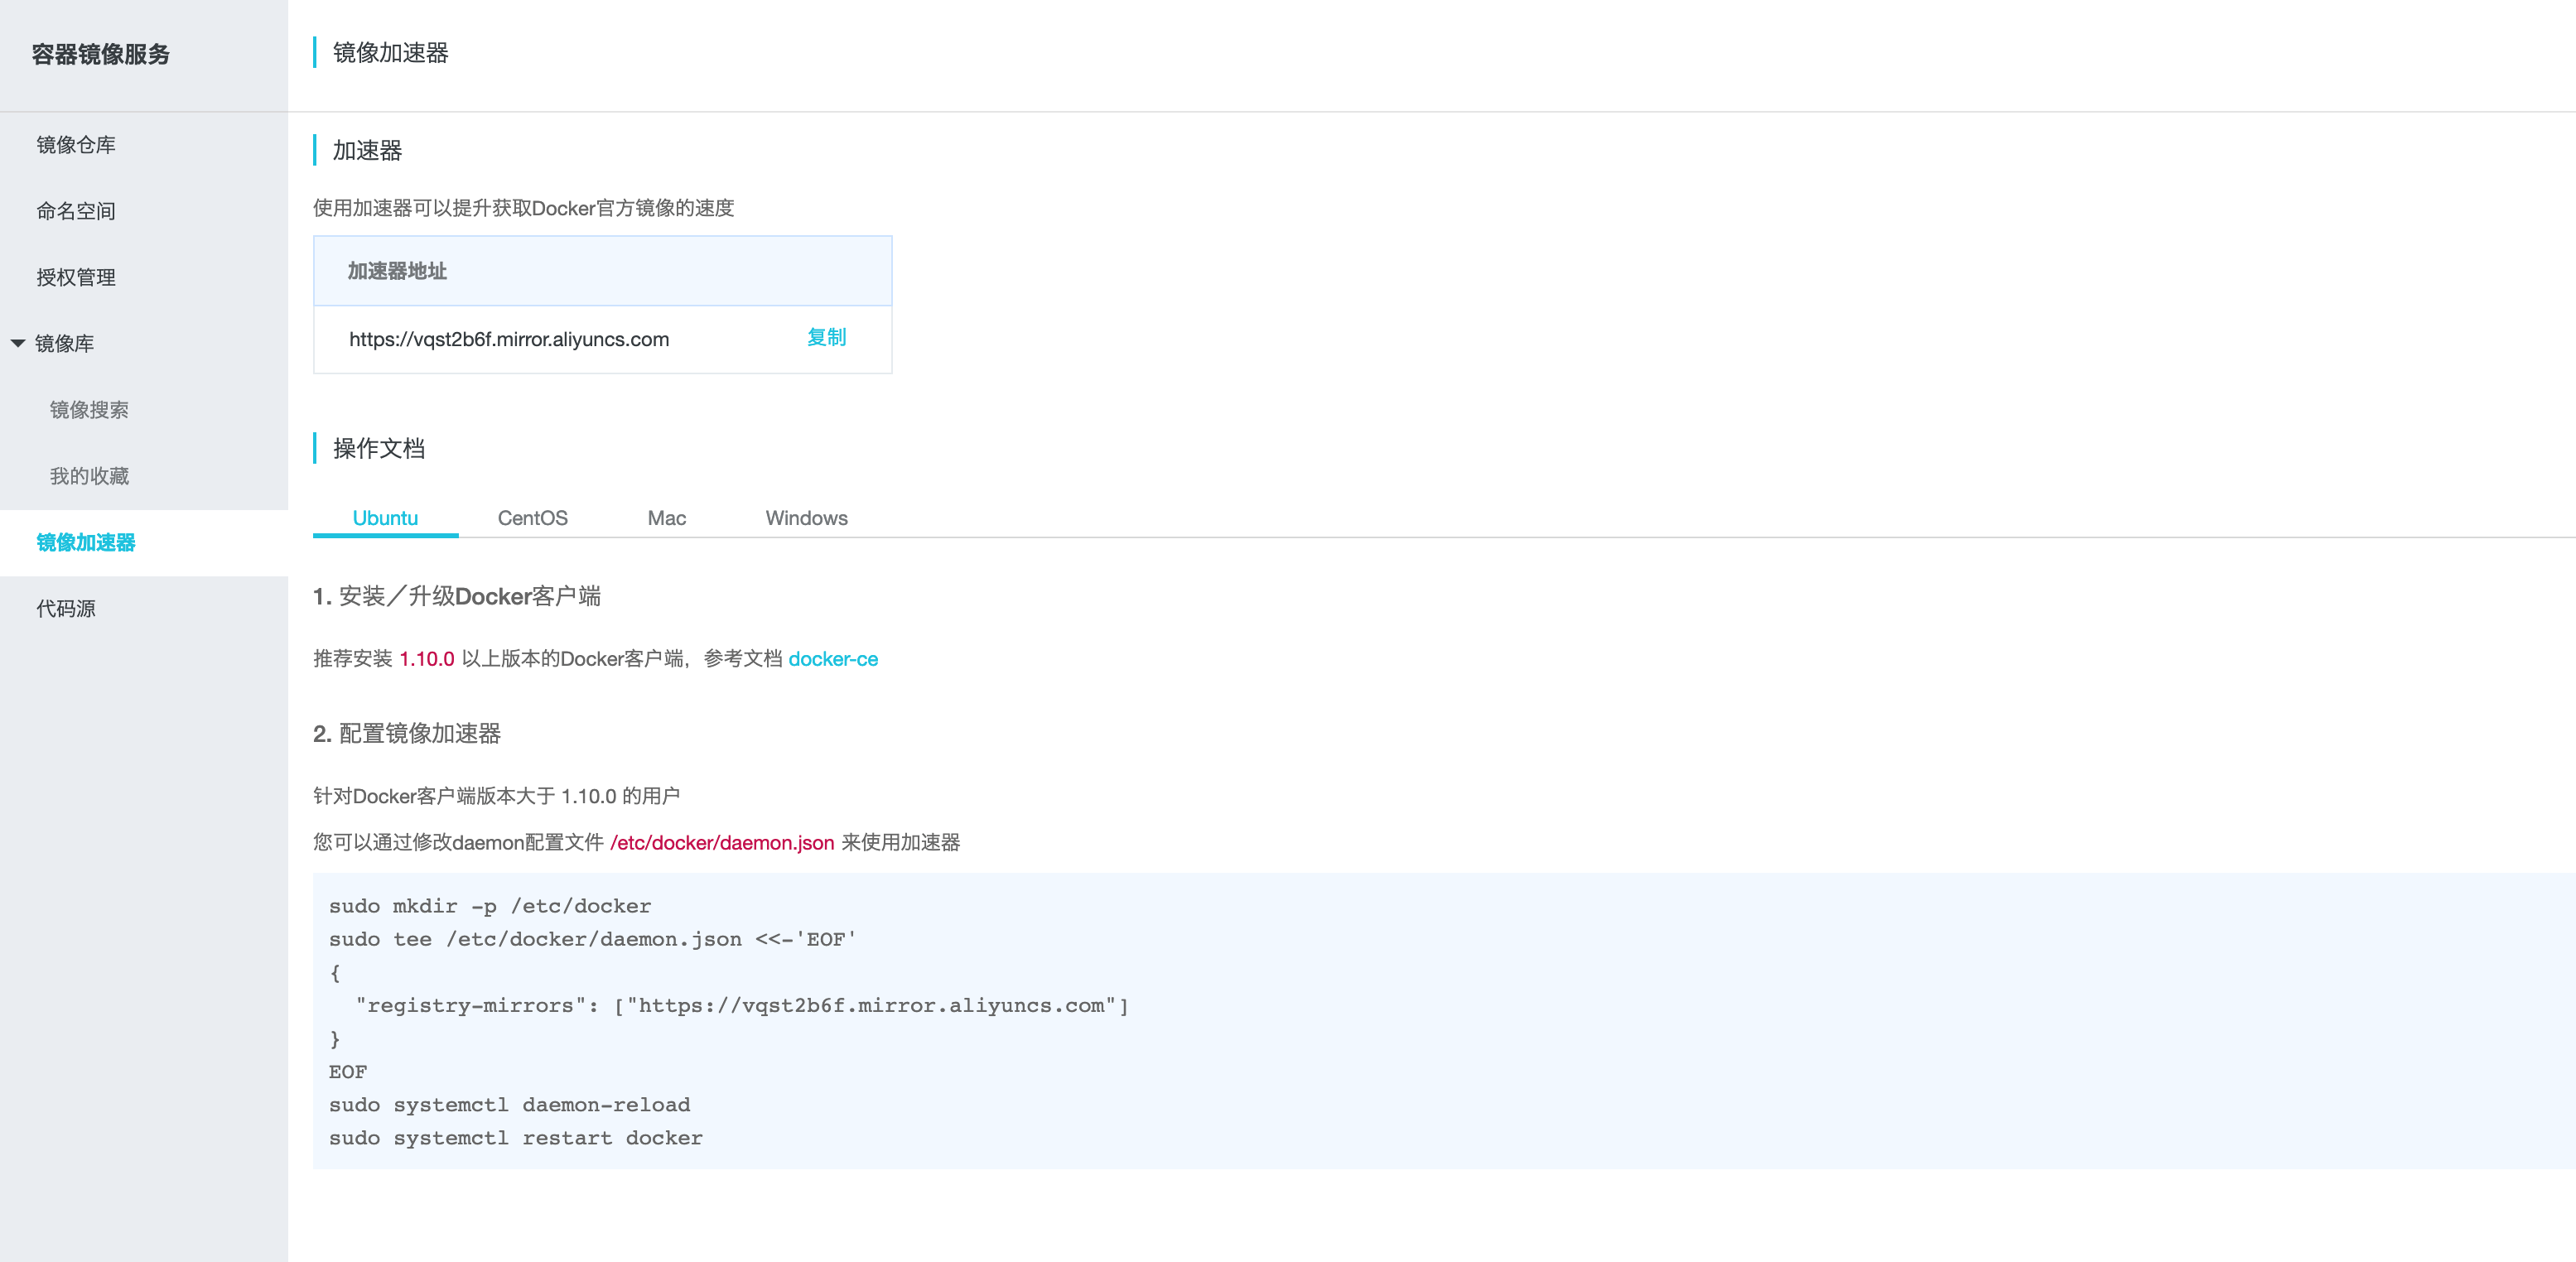Click the "registry-mirrors" code line
This screenshot has width=2576, height=1262.
[x=742, y=1005]
